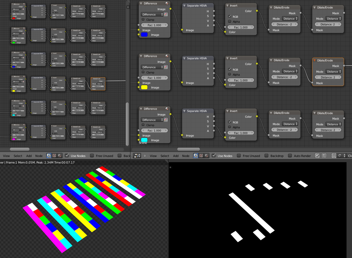The width and height of the screenshot is (352, 258).
Task: Open the editor type selector in right node editor
Action: click(x=137, y=156)
